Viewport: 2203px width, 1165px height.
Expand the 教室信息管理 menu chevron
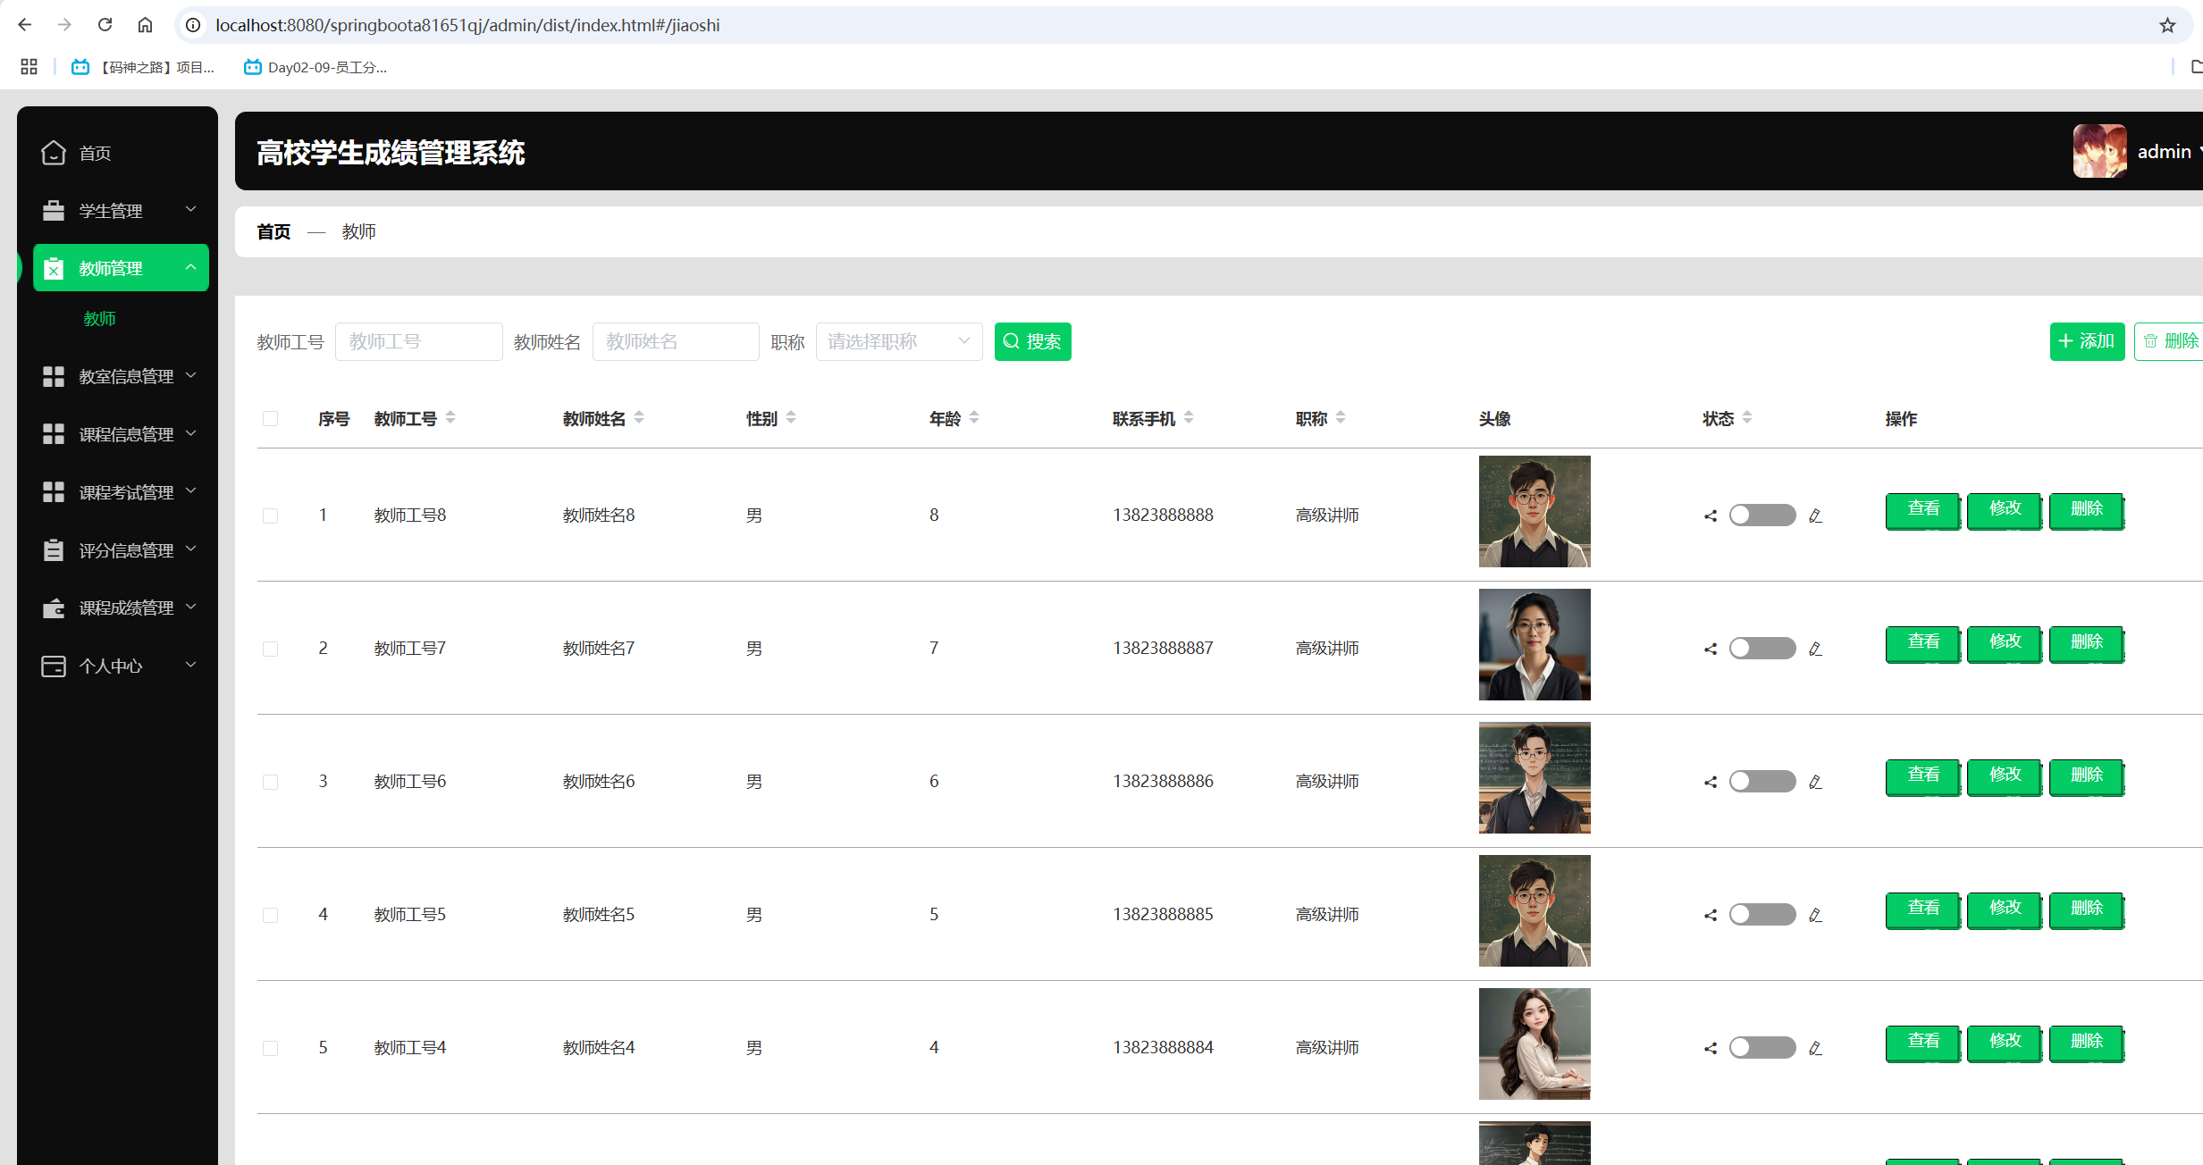[190, 375]
